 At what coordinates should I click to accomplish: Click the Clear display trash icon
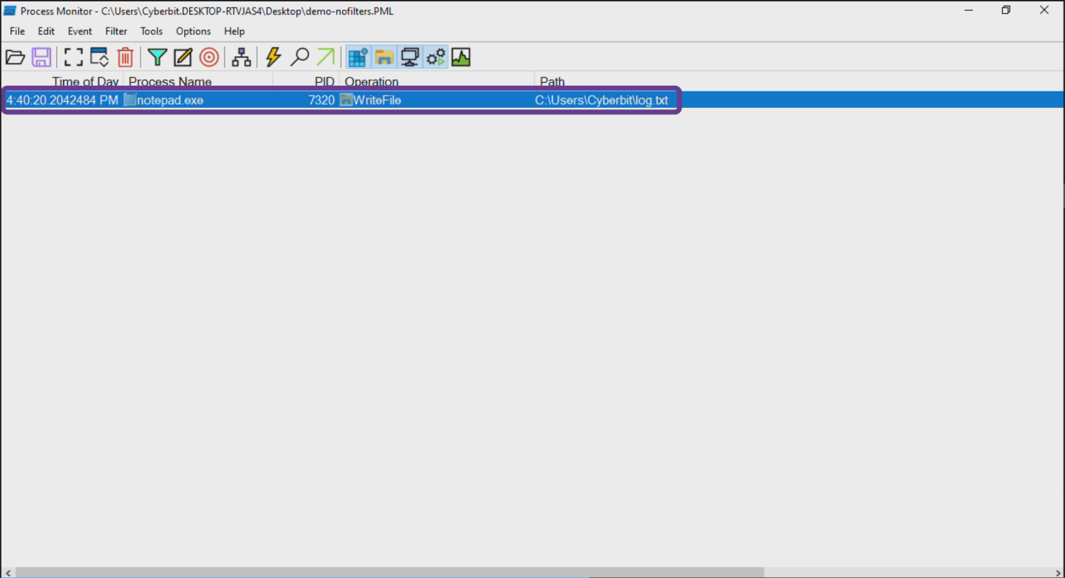(x=125, y=57)
